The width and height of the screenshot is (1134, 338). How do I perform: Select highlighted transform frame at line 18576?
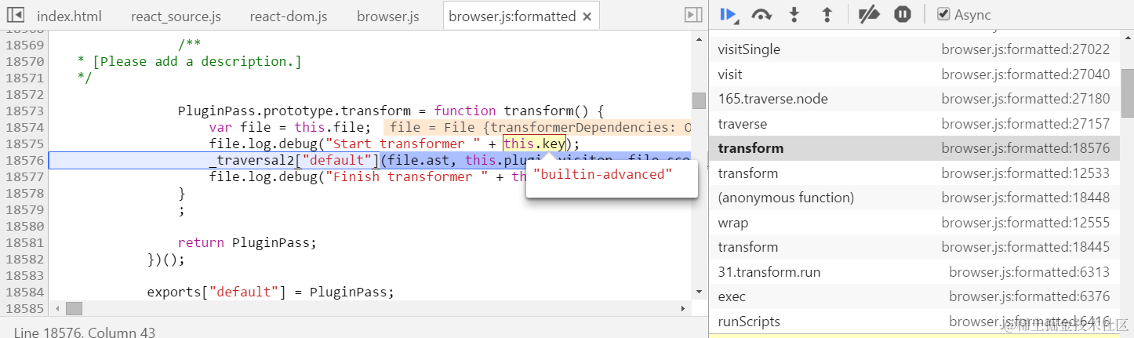coord(914,148)
